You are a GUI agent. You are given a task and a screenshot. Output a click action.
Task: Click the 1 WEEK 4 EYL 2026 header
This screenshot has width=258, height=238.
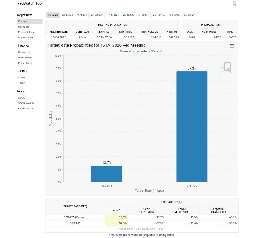(x=182, y=210)
